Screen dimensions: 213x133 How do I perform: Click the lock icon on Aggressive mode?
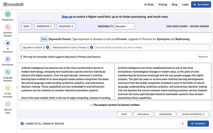51,26
